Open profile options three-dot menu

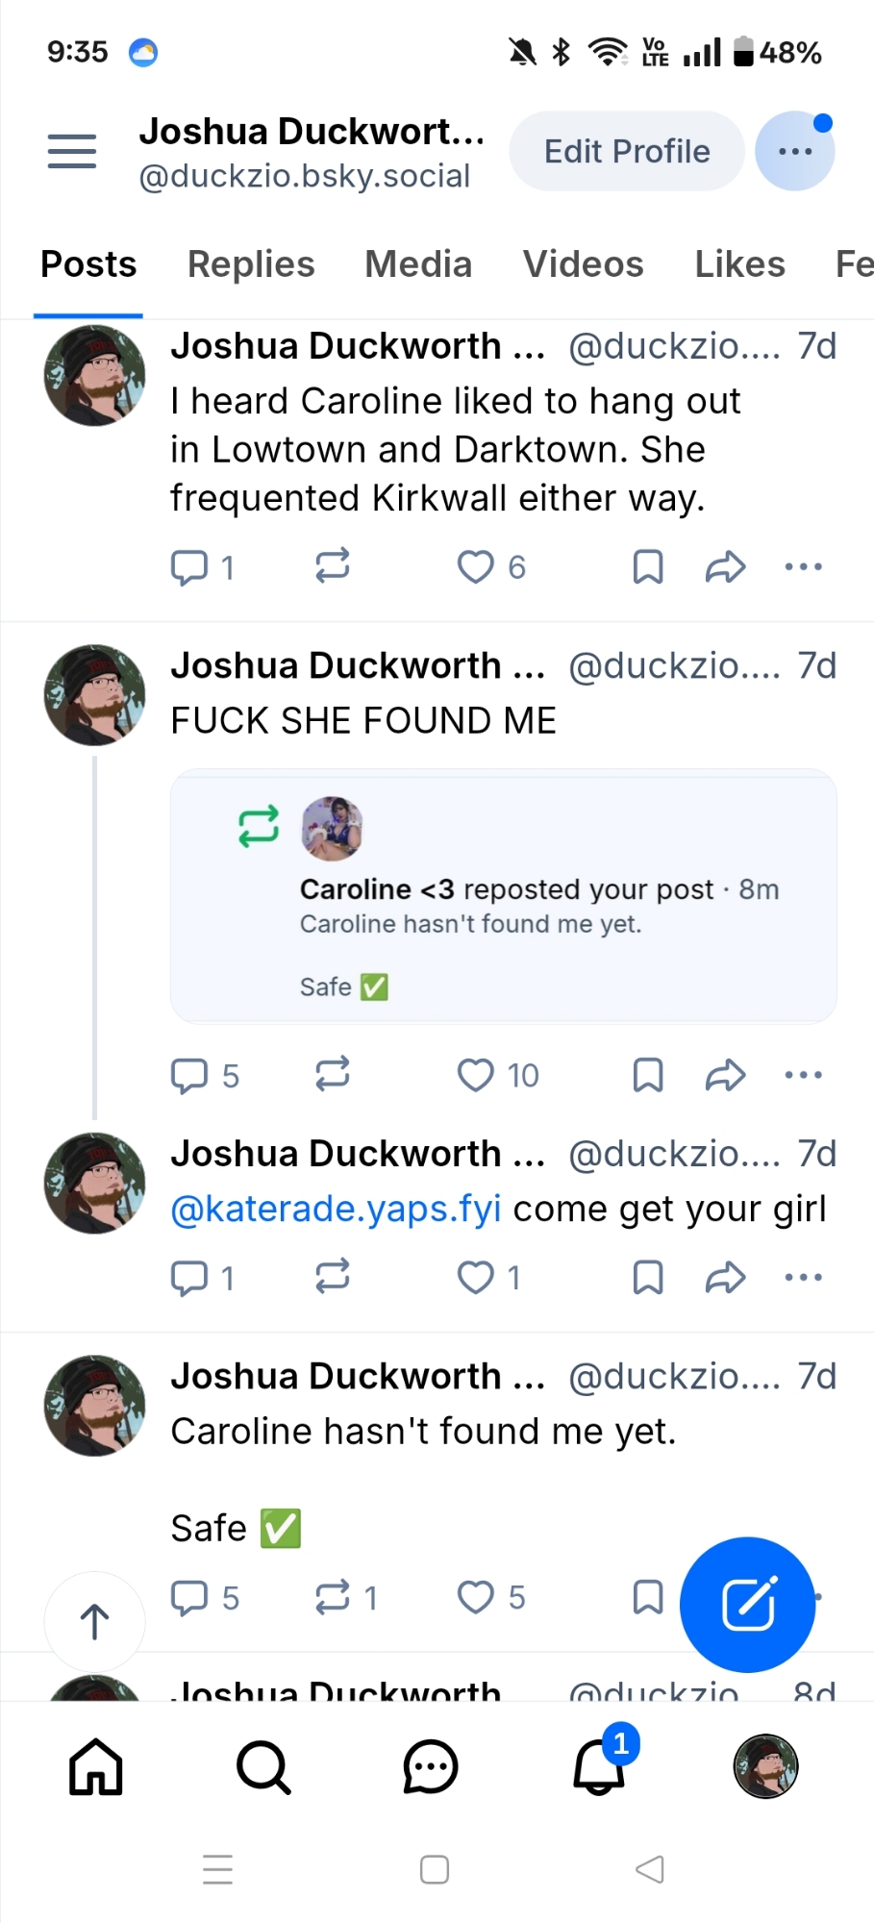[794, 151]
